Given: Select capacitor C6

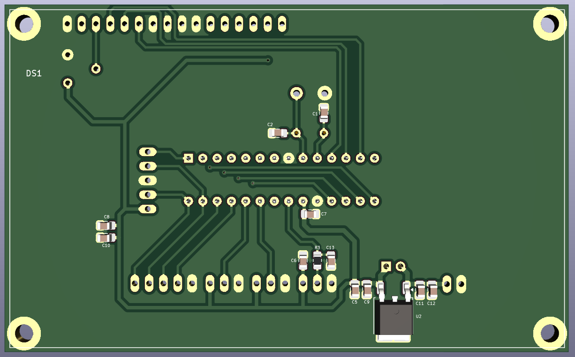Looking at the screenshot, I should 303,260.
